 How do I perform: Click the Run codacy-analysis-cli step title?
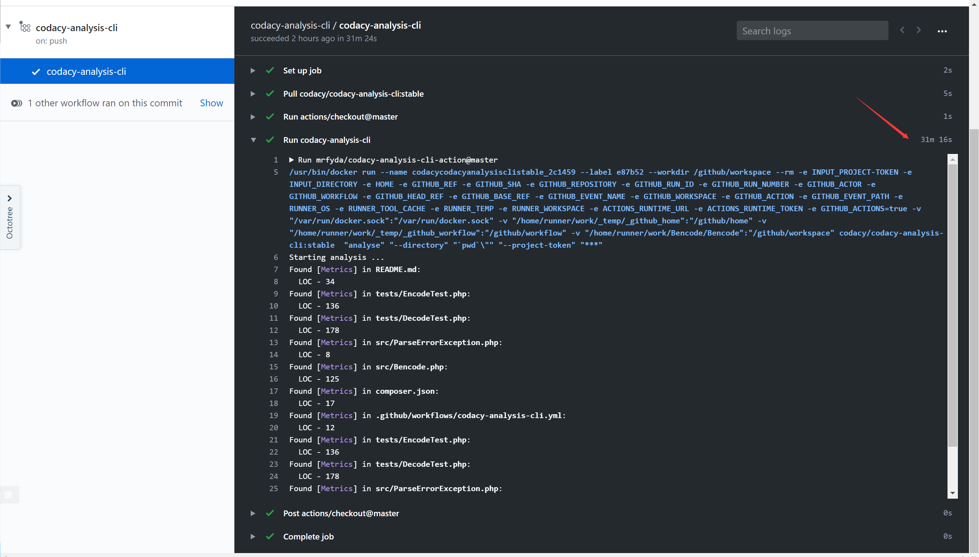pos(326,140)
